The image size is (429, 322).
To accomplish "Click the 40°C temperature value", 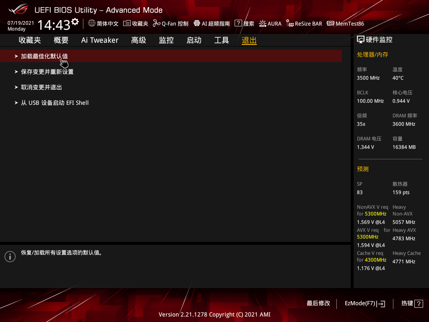I will click(x=398, y=78).
